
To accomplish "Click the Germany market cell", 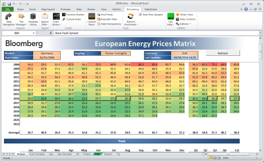I will tap(47, 54).
